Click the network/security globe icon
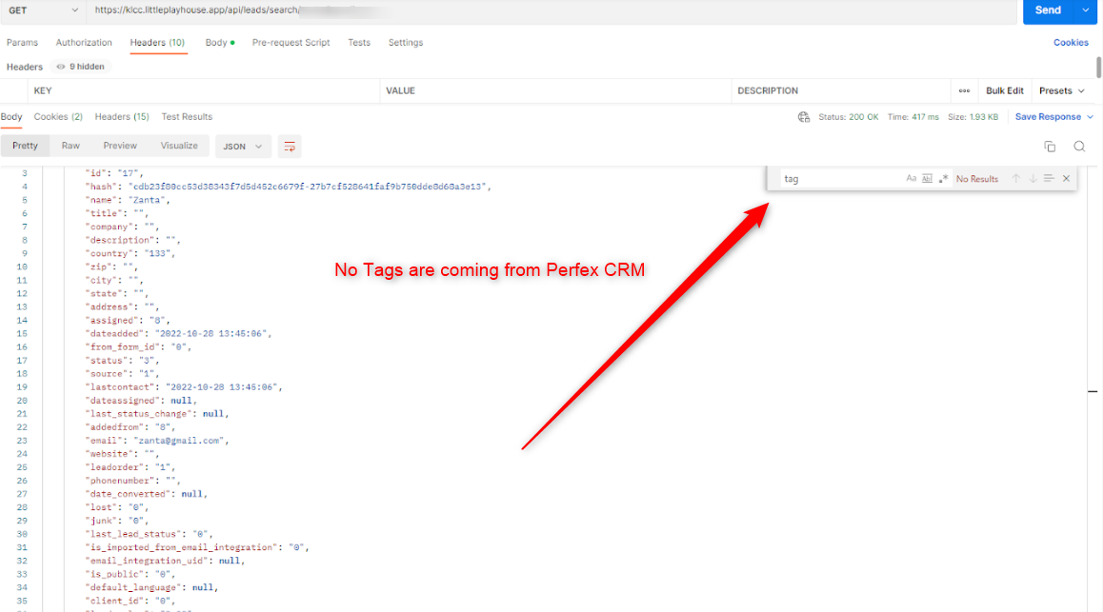 (x=803, y=117)
